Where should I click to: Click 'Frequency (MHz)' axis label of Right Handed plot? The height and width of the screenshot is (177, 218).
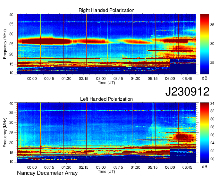pos(5,44)
